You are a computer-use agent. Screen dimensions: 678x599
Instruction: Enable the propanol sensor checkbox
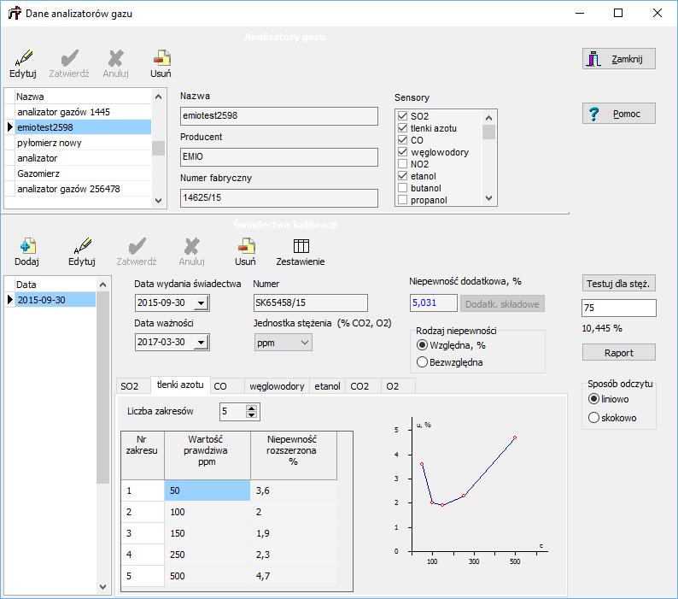pyautogui.click(x=402, y=200)
